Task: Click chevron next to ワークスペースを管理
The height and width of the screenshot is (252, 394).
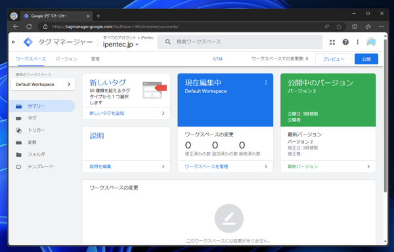Action: coord(266,167)
